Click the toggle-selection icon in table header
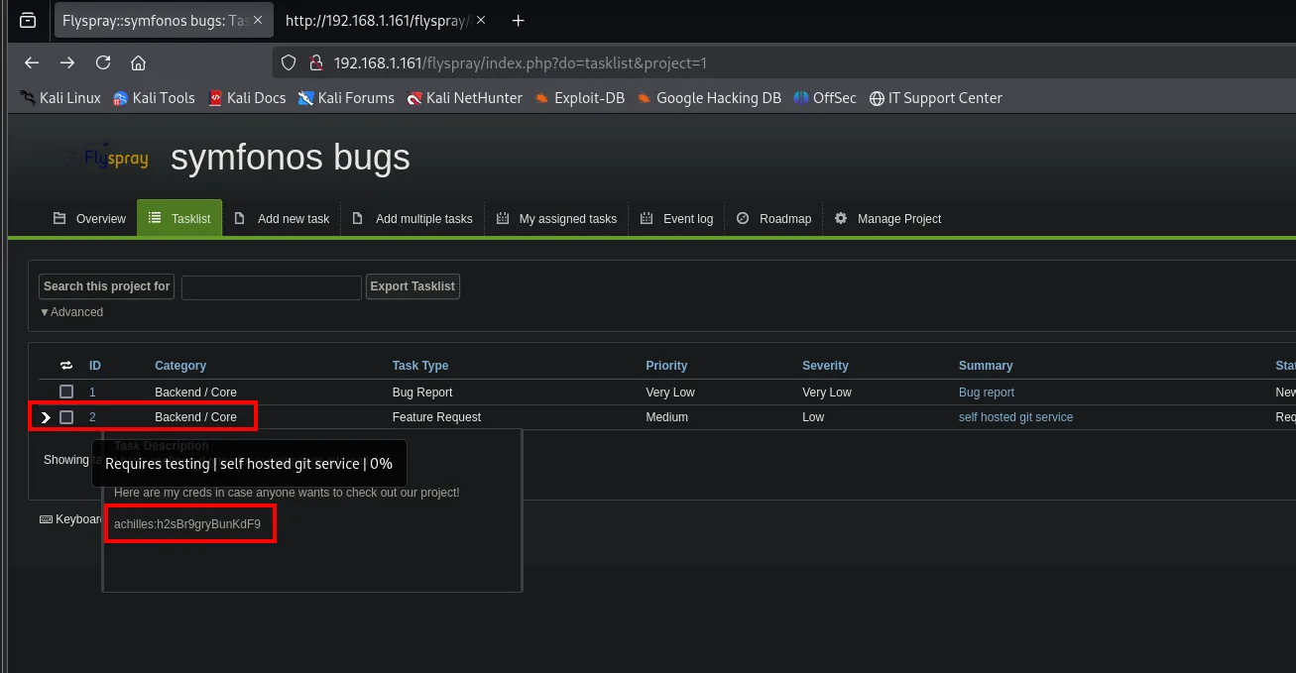The height and width of the screenshot is (673, 1296). coord(66,366)
